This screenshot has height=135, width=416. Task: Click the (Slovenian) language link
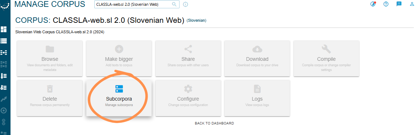coord(197,20)
